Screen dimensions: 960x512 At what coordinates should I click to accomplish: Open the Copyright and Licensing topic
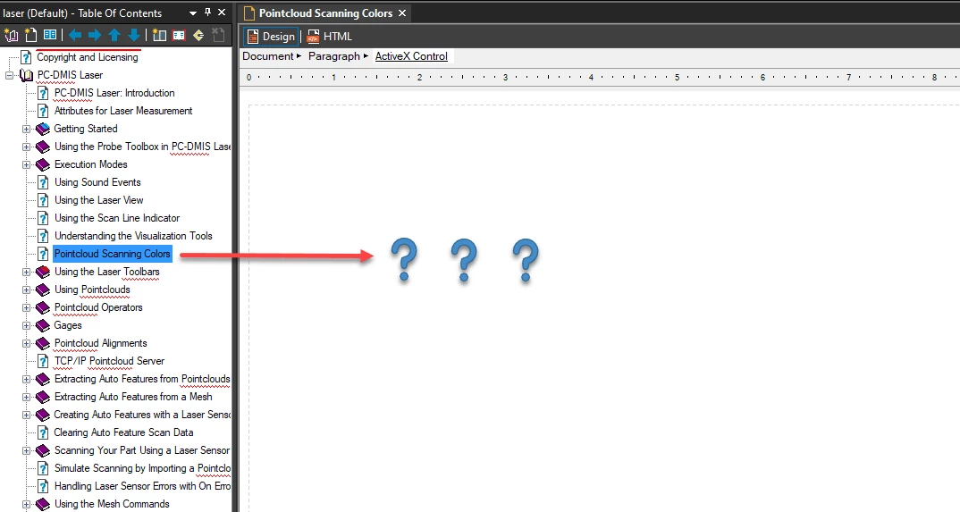click(88, 57)
